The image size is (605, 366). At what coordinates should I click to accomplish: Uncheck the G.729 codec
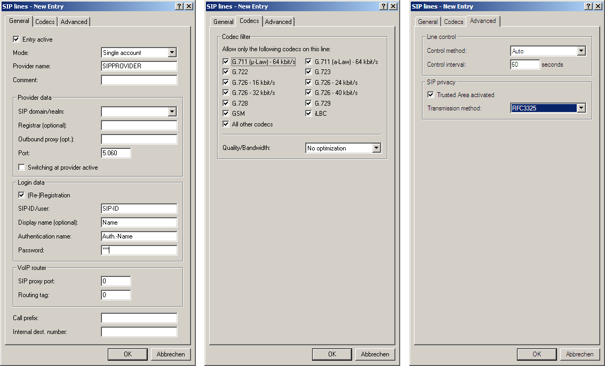click(x=308, y=103)
